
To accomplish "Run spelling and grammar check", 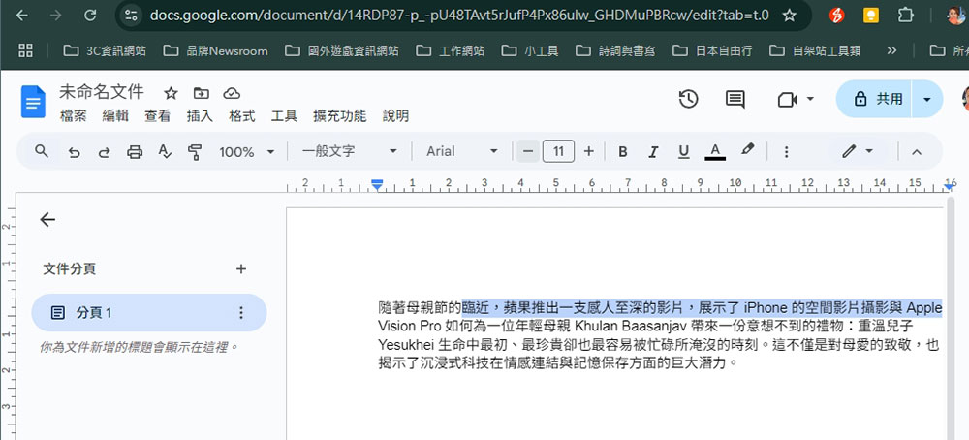I will click(x=165, y=151).
